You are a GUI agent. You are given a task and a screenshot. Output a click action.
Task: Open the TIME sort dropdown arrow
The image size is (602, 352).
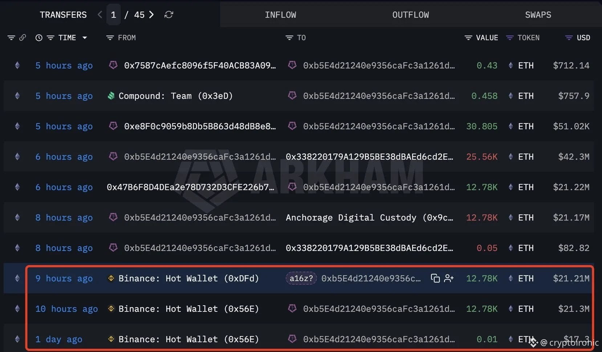85,38
